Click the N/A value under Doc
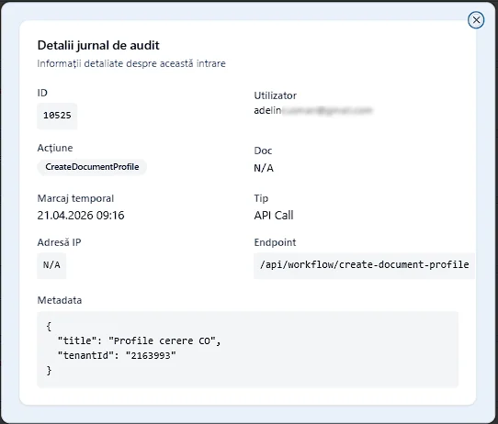The height and width of the screenshot is (424, 498). tap(264, 168)
